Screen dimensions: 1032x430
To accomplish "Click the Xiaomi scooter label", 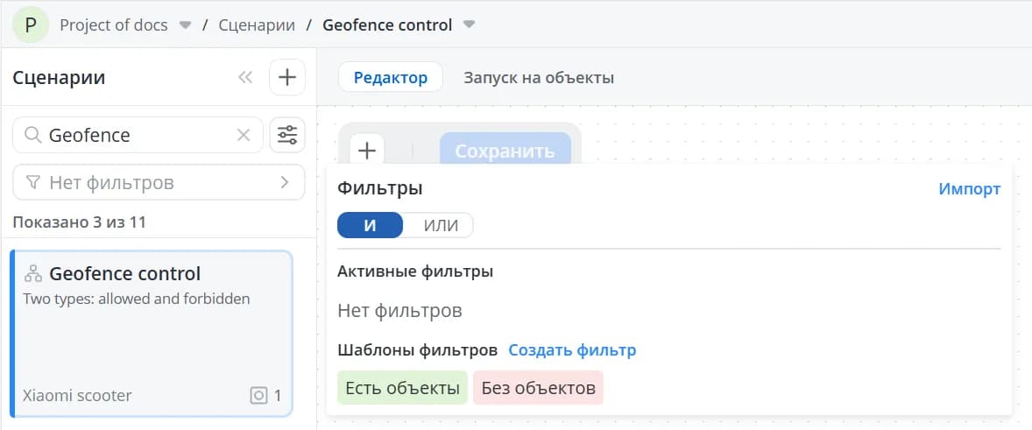I will [77, 396].
